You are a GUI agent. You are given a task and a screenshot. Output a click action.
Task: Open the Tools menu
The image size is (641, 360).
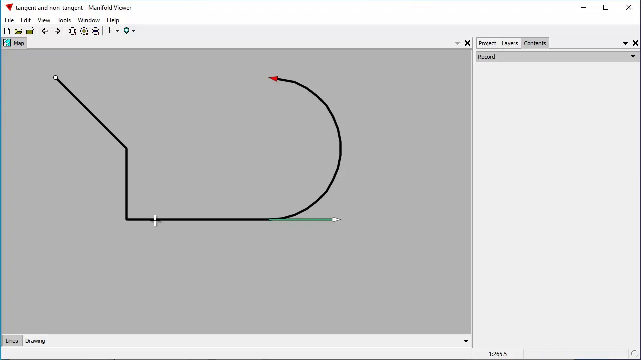coord(64,20)
